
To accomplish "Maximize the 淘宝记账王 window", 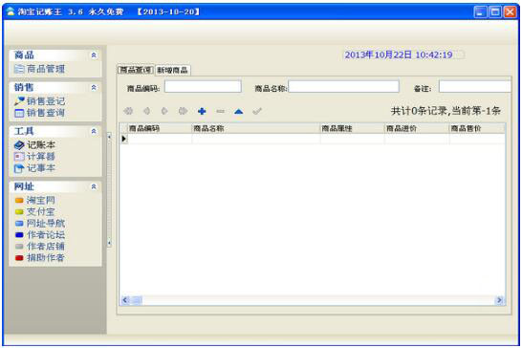I will coord(495,12).
